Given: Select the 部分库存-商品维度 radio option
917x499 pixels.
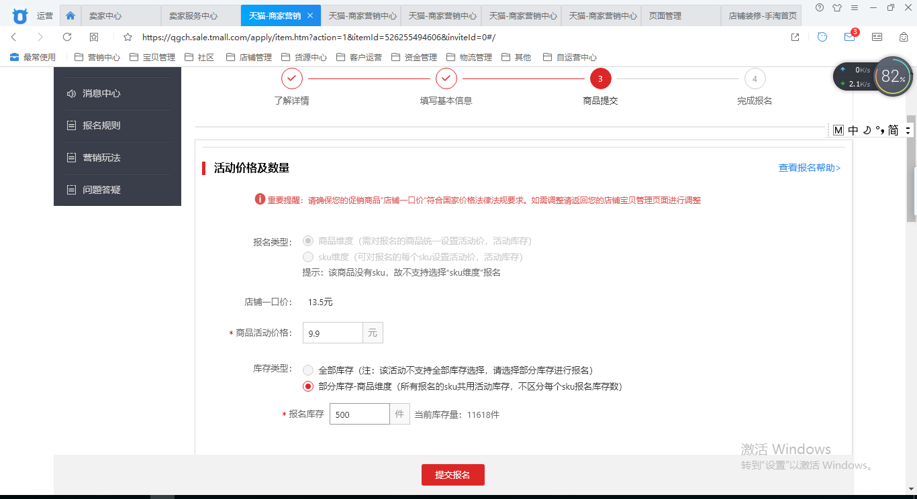Looking at the screenshot, I should 308,386.
